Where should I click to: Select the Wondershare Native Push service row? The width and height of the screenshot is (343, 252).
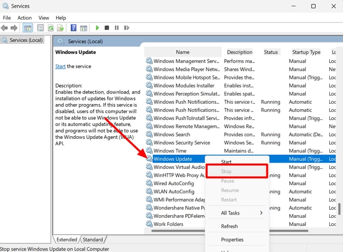coord(179,208)
